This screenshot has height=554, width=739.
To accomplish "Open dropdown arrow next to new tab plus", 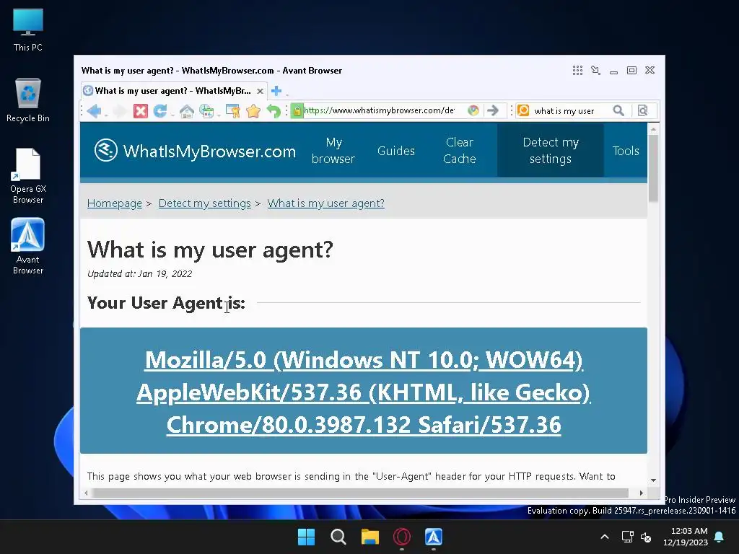I will (x=287, y=94).
